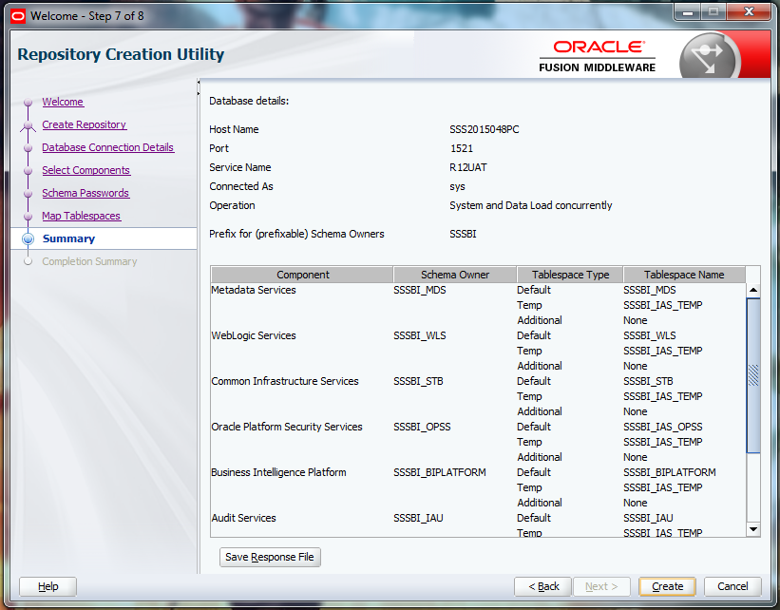Click the Oracle icon in the title bar
The height and width of the screenshot is (610, 780).
point(18,16)
